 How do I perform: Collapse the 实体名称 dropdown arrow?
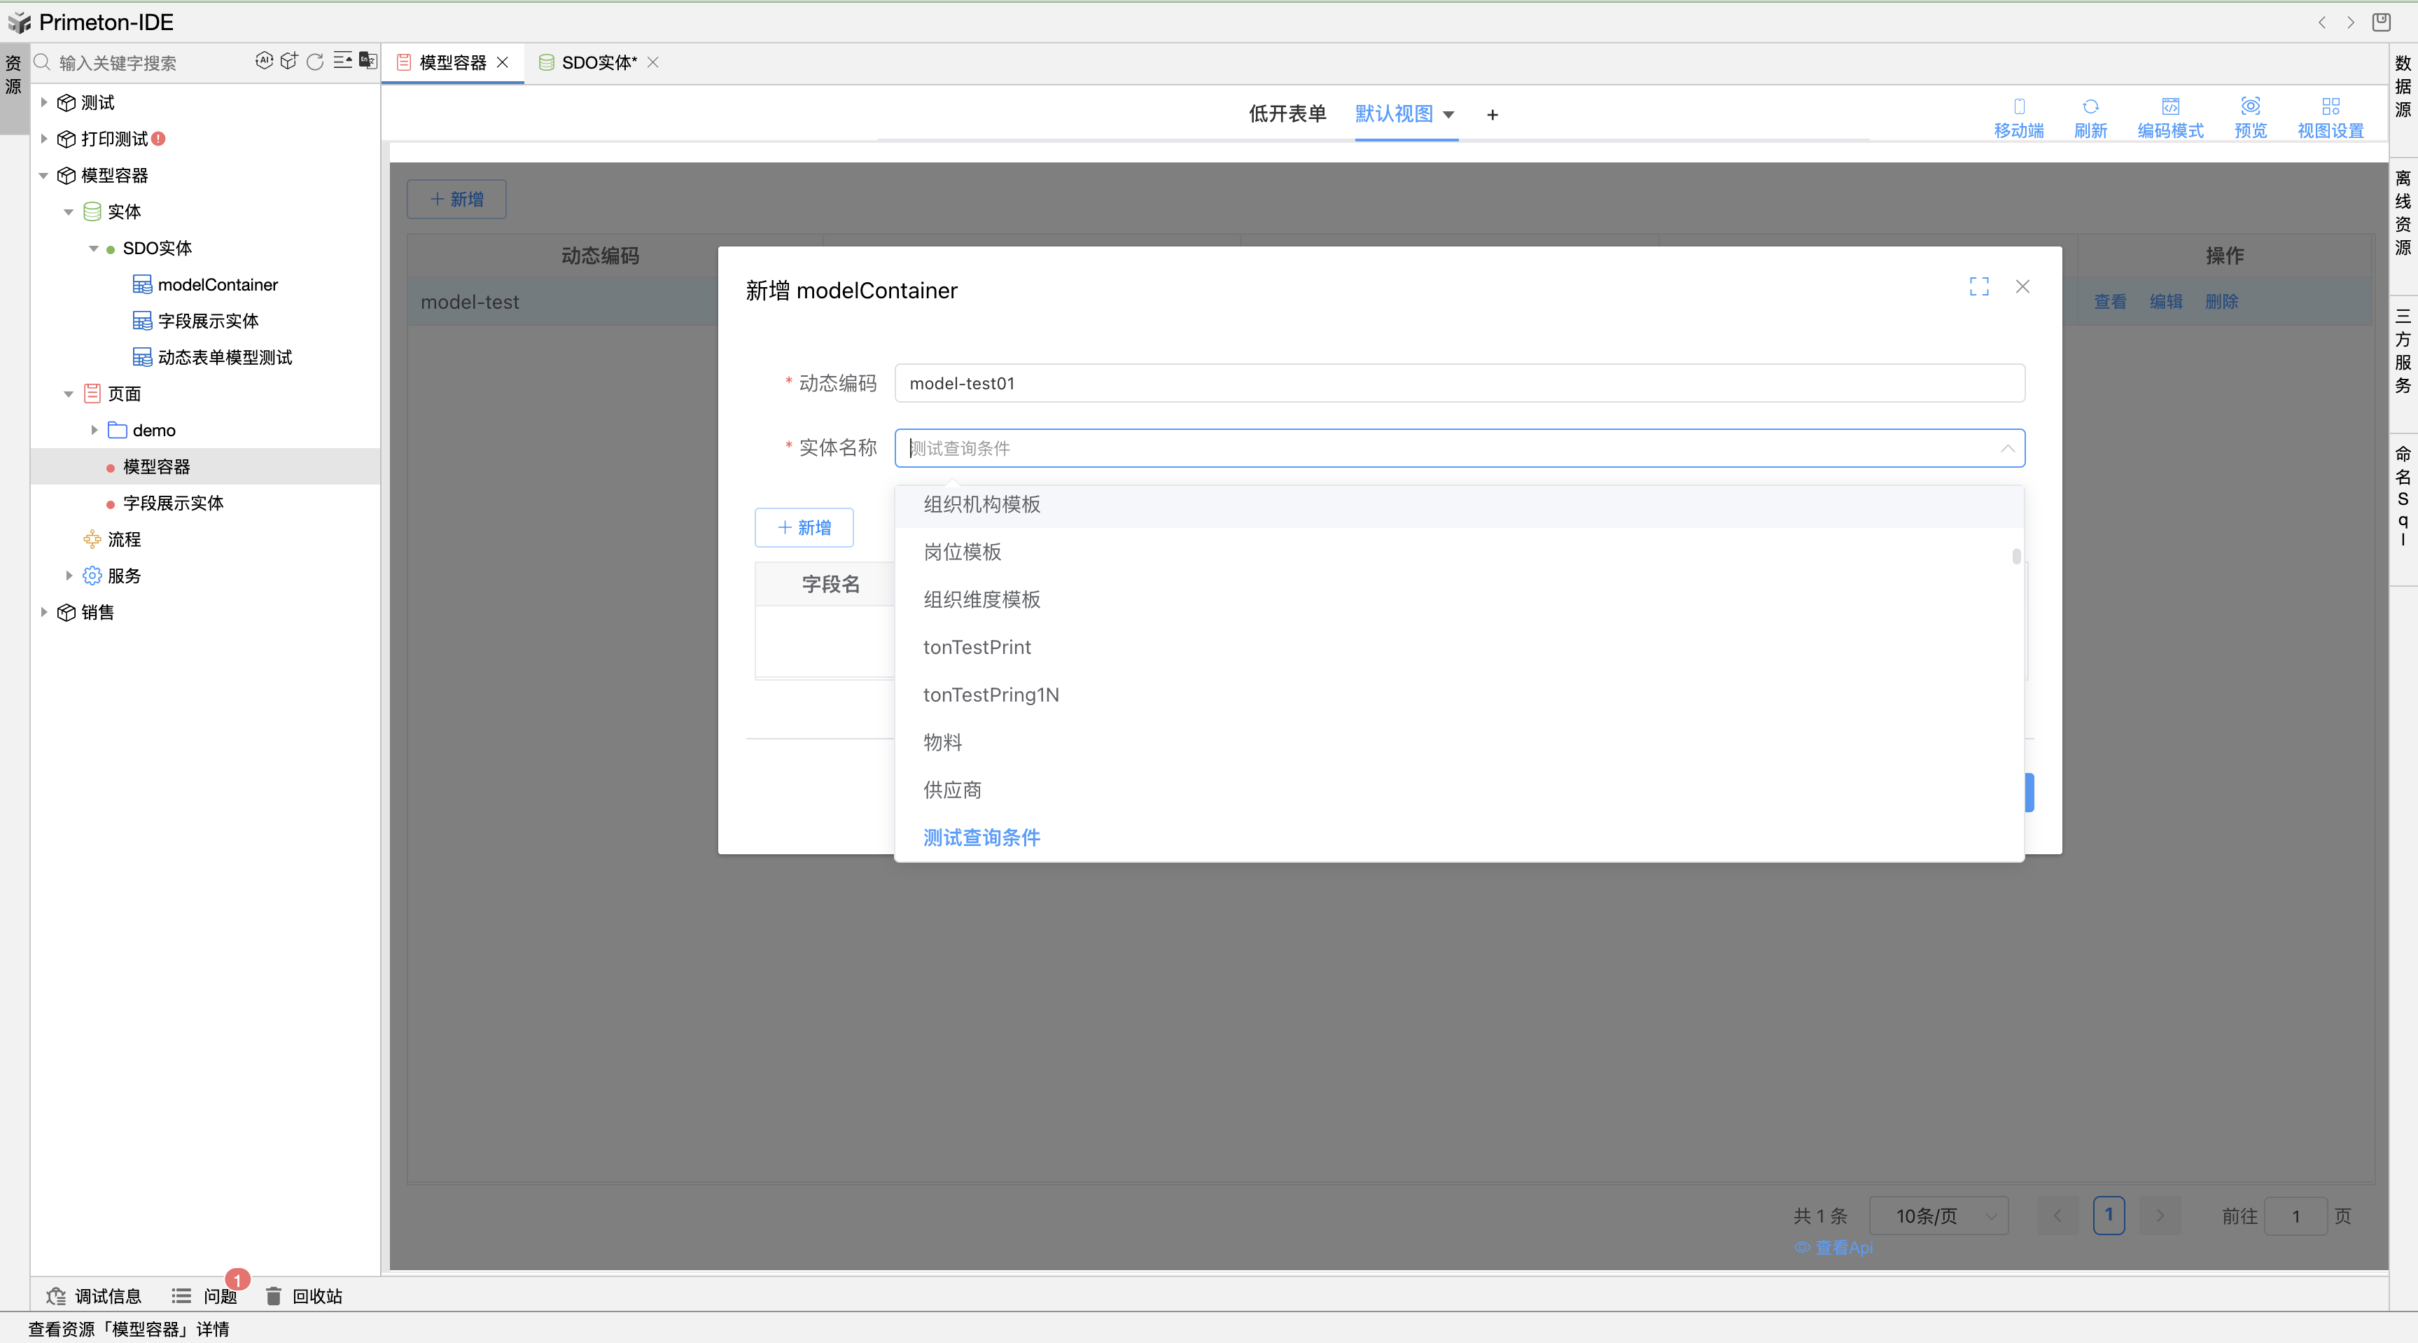click(2007, 449)
